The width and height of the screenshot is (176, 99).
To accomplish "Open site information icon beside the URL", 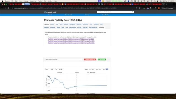I will pyautogui.click(x=12, y=8).
